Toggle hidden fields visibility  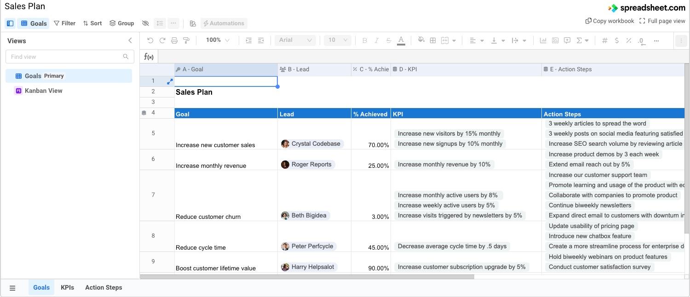click(145, 23)
